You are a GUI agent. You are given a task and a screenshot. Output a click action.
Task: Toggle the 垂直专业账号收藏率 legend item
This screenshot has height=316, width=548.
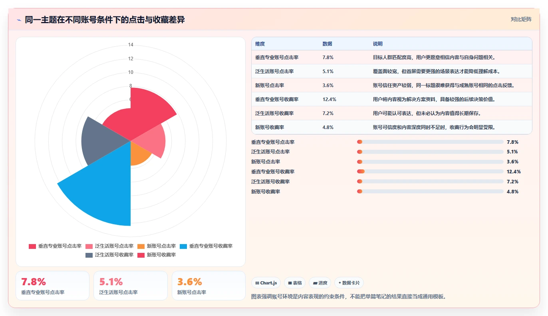pos(206,246)
